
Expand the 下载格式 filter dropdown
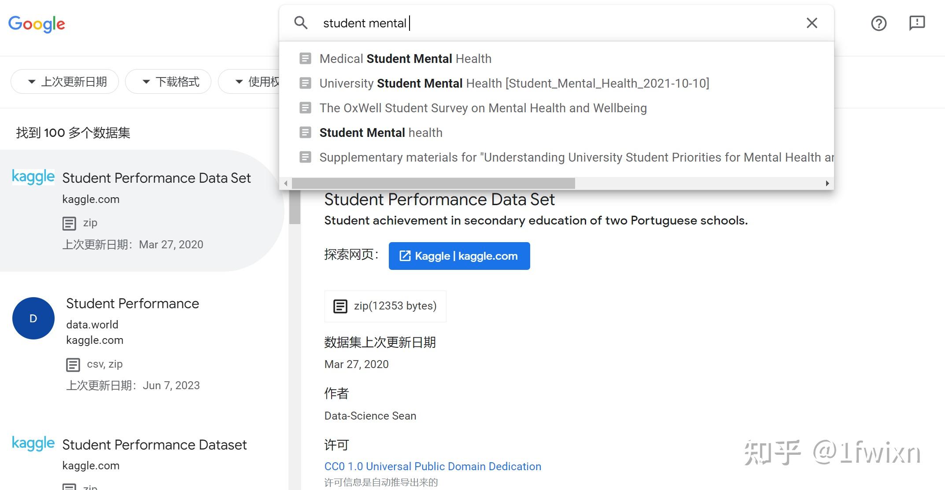pyautogui.click(x=168, y=81)
